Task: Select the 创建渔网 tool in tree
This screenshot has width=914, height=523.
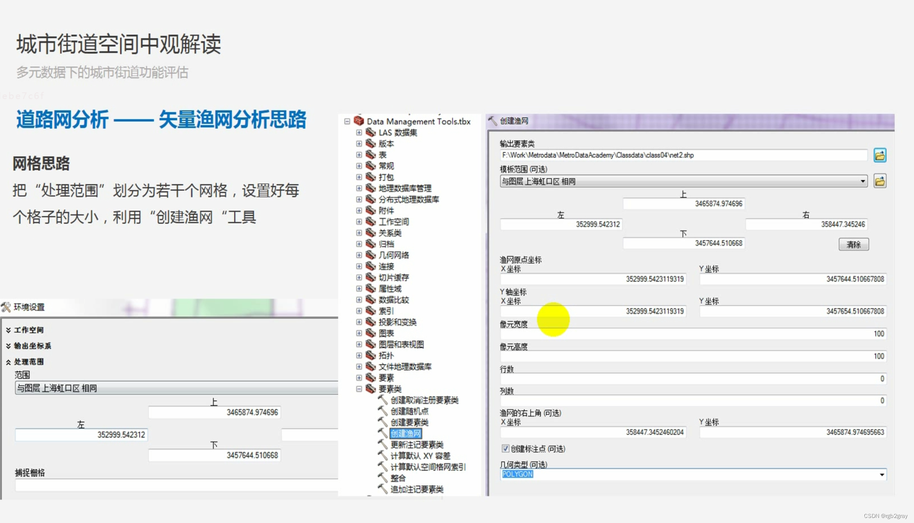Action: pos(406,433)
